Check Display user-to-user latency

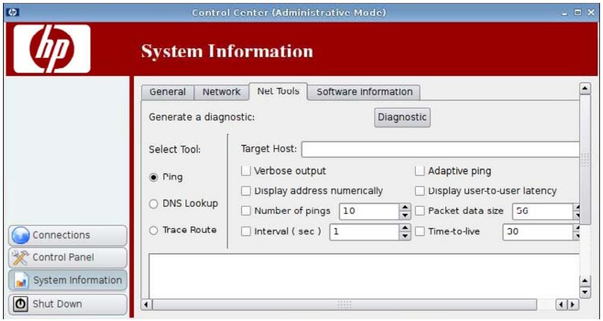(x=419, y=191)
